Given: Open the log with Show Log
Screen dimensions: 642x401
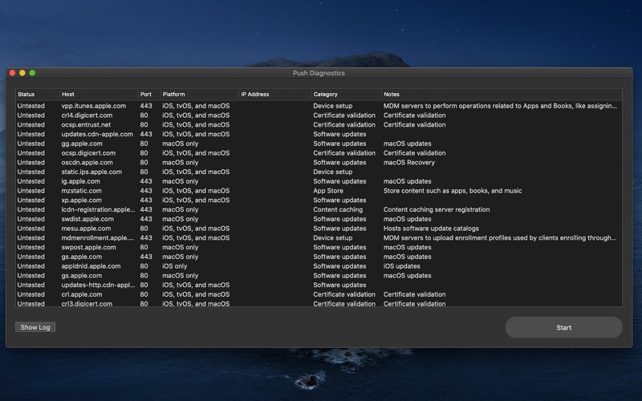Looking at the screenshot, I should point(35,327).
